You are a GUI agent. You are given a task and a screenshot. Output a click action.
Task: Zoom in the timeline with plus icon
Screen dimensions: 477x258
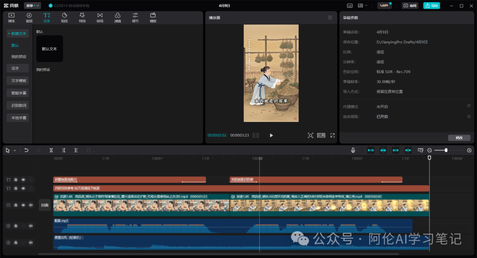tap(469, 150)
